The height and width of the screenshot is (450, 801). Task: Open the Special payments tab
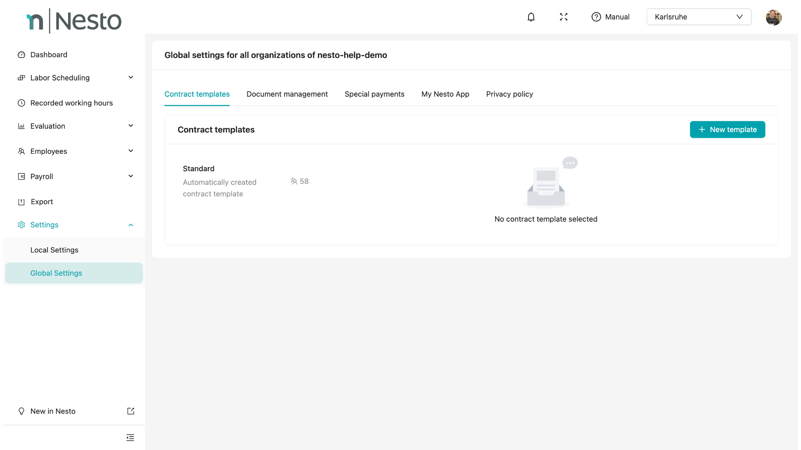click(374, 94)
